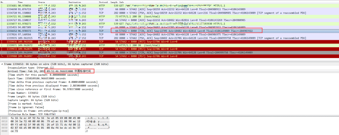The image size is (339, 135).
Task: Select Time since reference or first frame
Action: [x=50, y=89]
